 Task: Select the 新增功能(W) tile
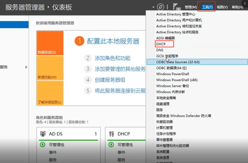(x=50, y=68)
